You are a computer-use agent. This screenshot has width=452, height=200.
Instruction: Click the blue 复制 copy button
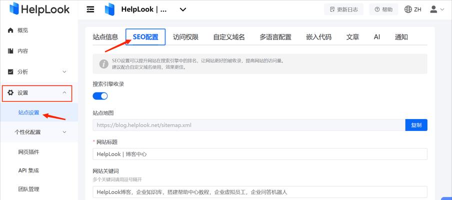pos(416,125)
